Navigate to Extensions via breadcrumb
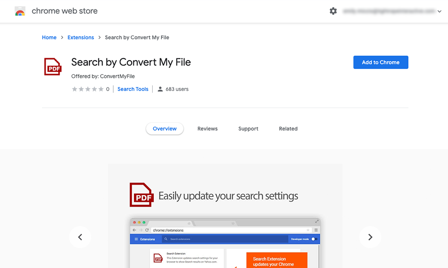The height and width of the screenshot is (268, 448). [x=81, y=37]
